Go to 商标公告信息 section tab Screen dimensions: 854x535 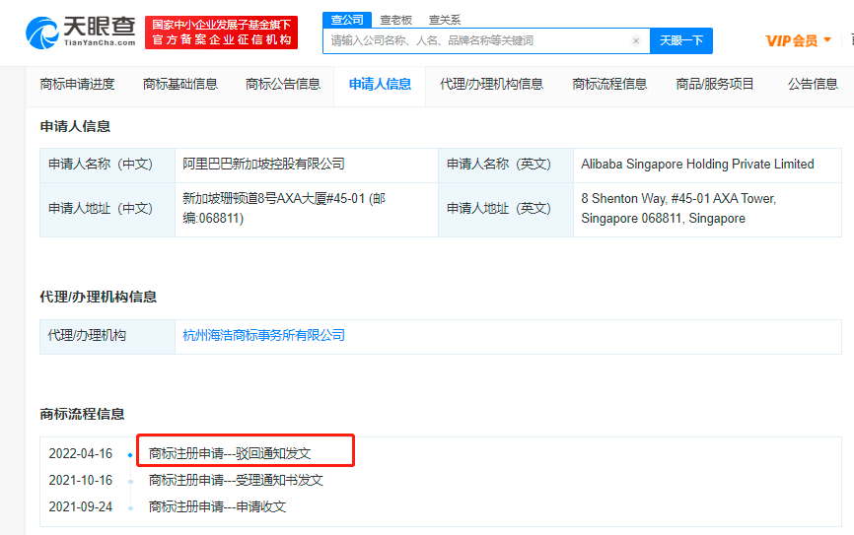(283, 84)
